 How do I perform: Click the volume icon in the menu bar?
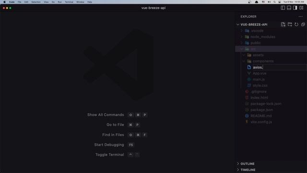pyautogui.click(x=269, y=2)
